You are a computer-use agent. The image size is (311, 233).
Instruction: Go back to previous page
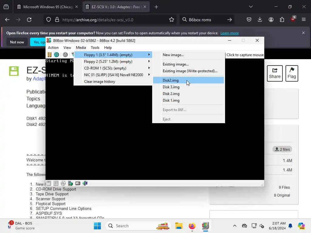(x=7, y=20)
